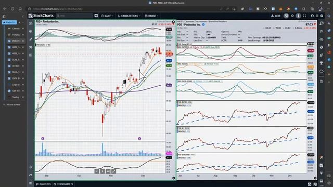Click the share arrow icon in left toolbar

(x=31, y=175)
